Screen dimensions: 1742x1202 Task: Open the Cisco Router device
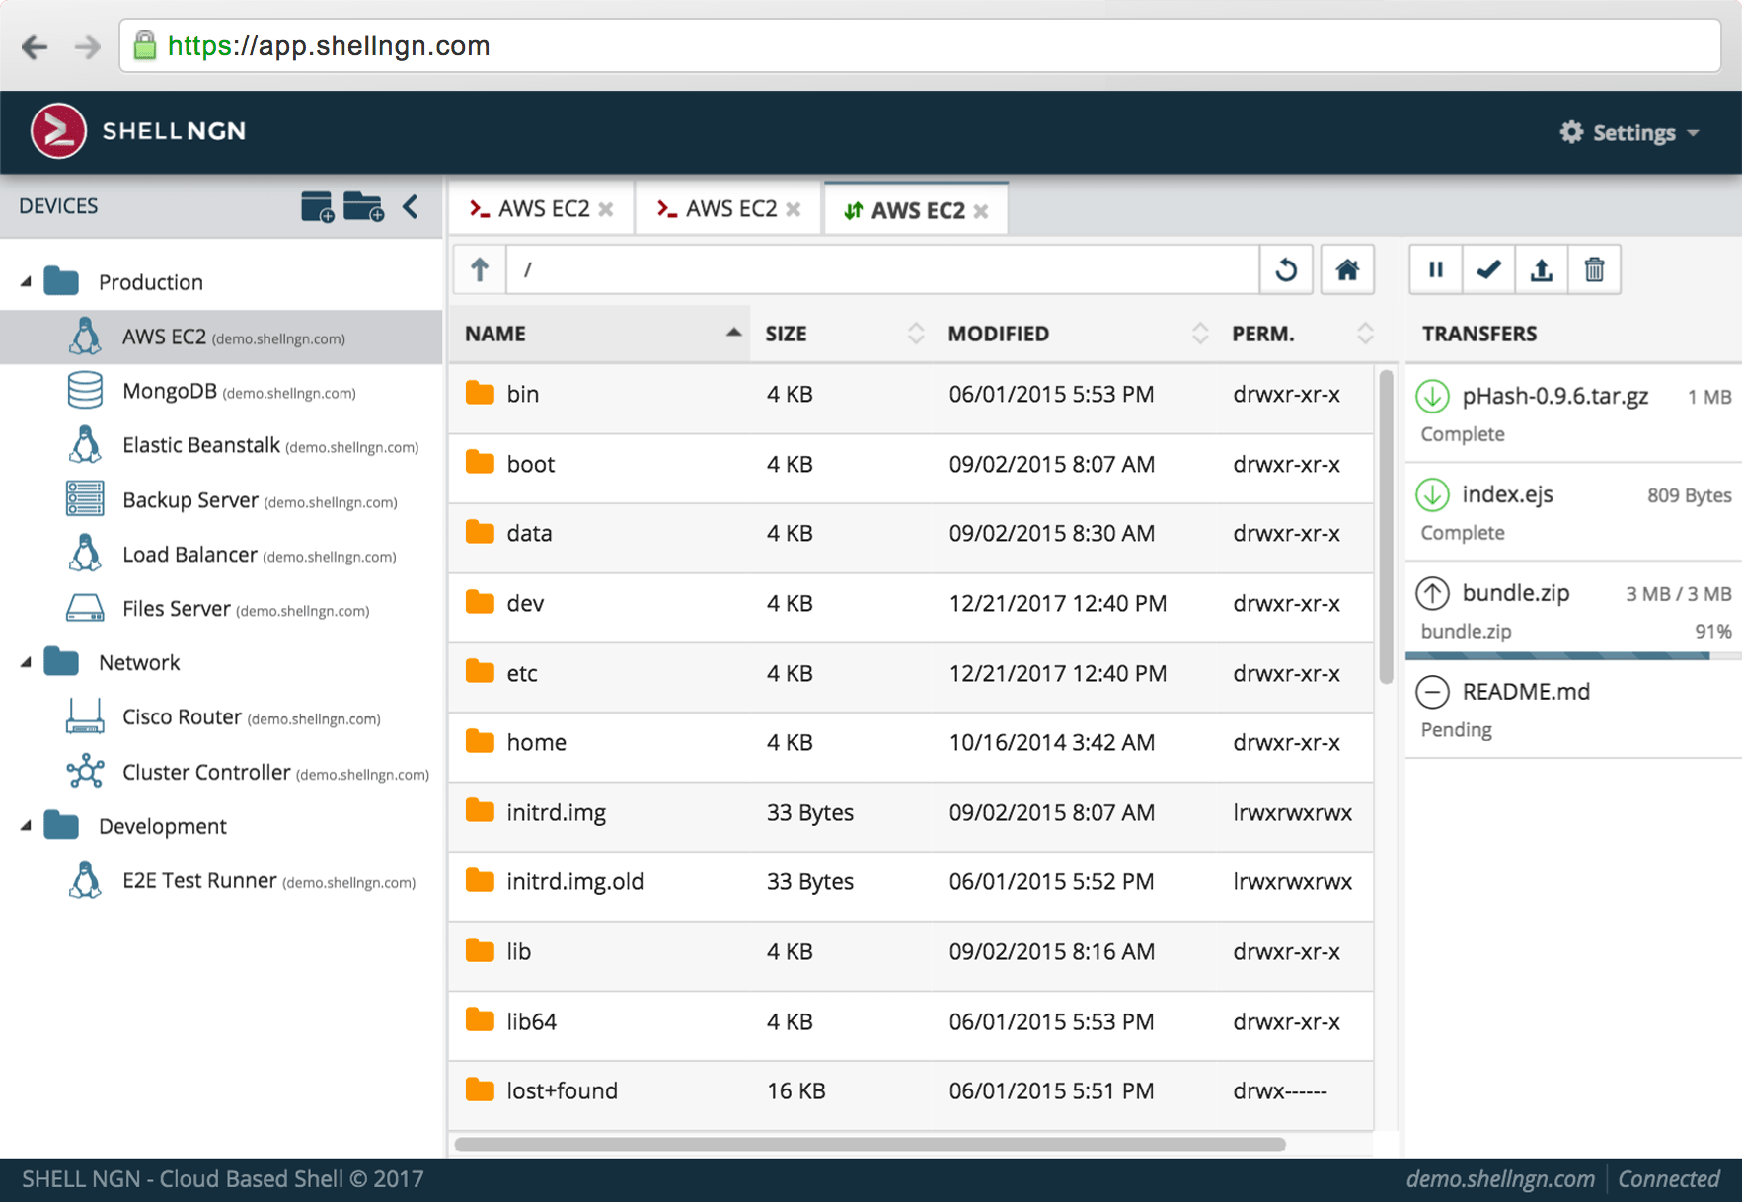click(x=221, y=717)
